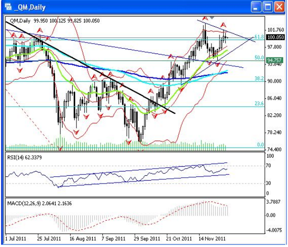Minimize the _QM,Daily chart window
288x247 pixels.
256,7
